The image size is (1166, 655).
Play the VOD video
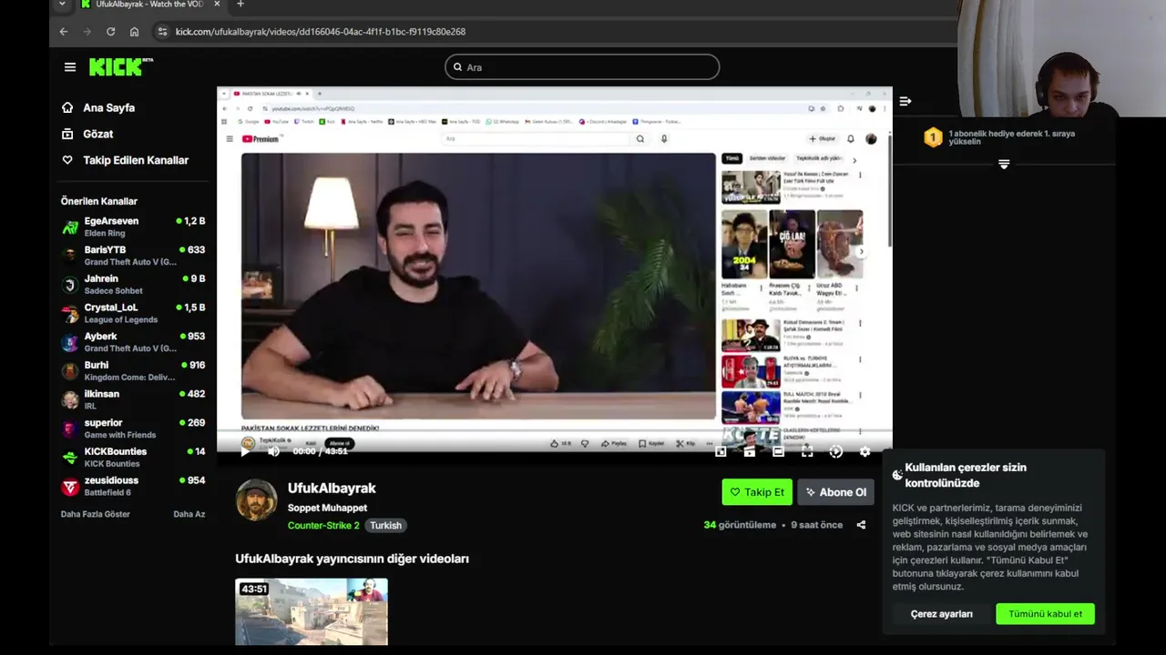click(245, 451)
